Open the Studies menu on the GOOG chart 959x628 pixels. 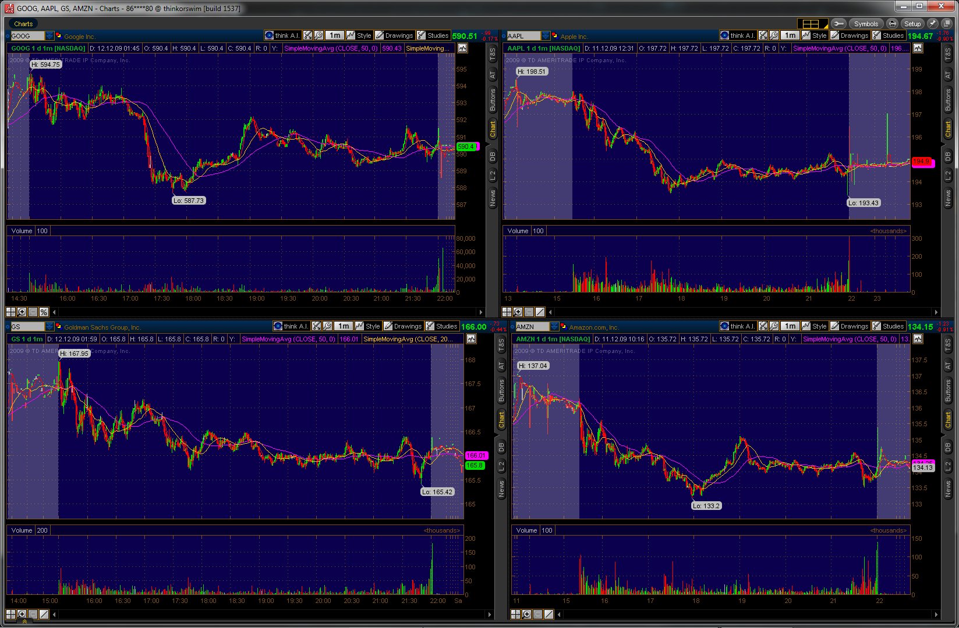click(433, 35)
